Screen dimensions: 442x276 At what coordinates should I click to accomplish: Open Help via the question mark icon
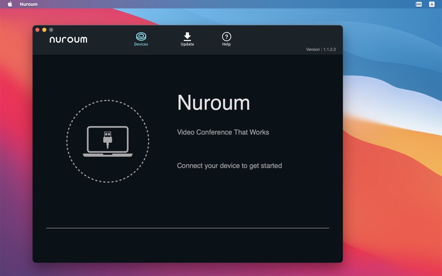[226, 36]
